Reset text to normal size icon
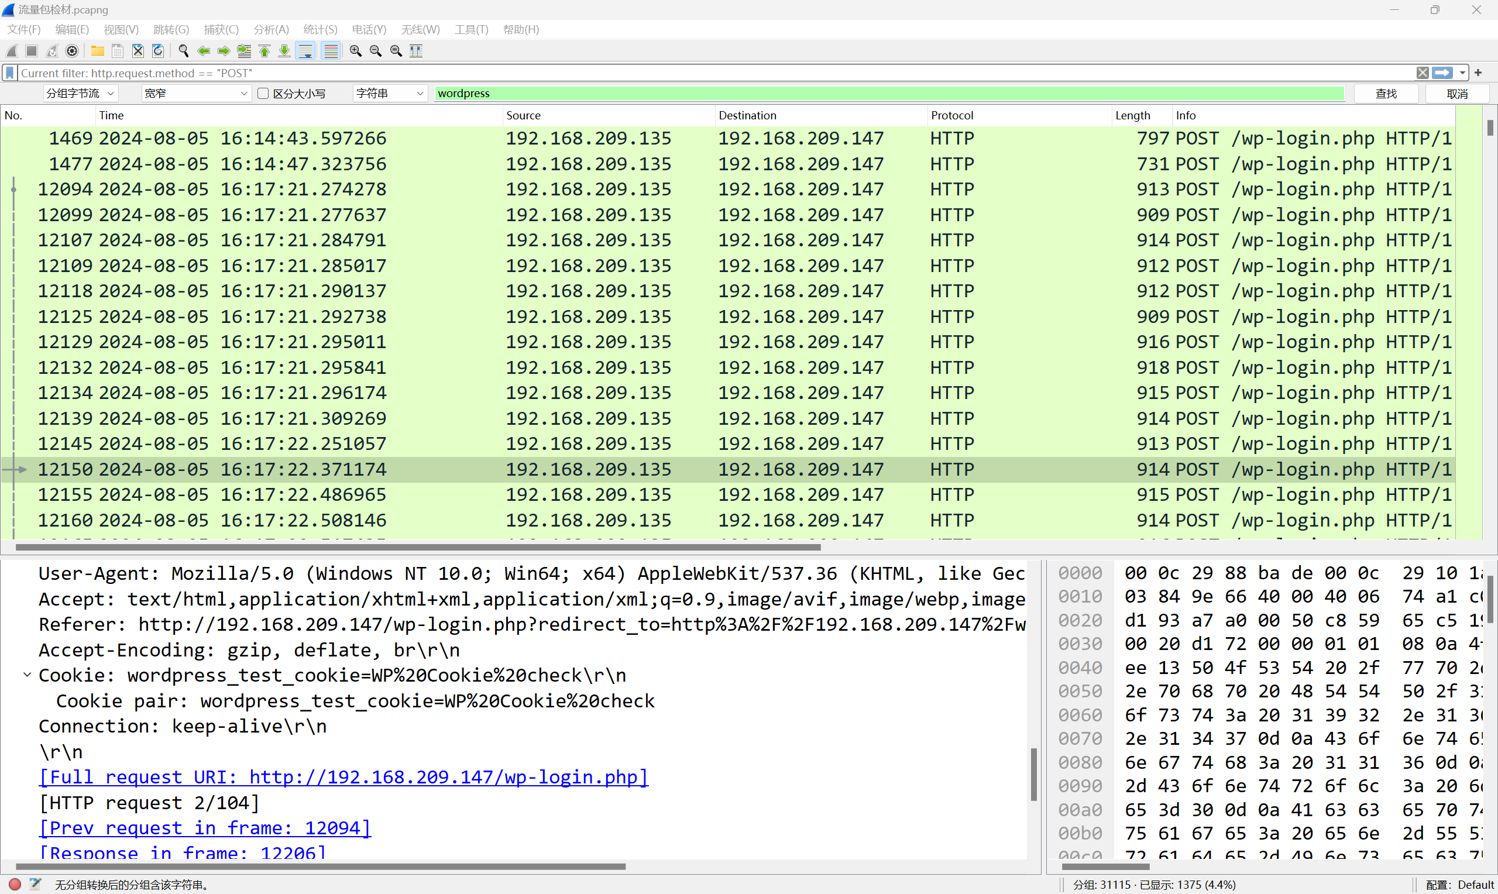Screen dimensions: 1498x894 click(x=396, y=51)
